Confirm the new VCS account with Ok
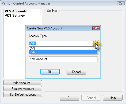Viewport: 126px width, 104px height. tap(50, 72)
